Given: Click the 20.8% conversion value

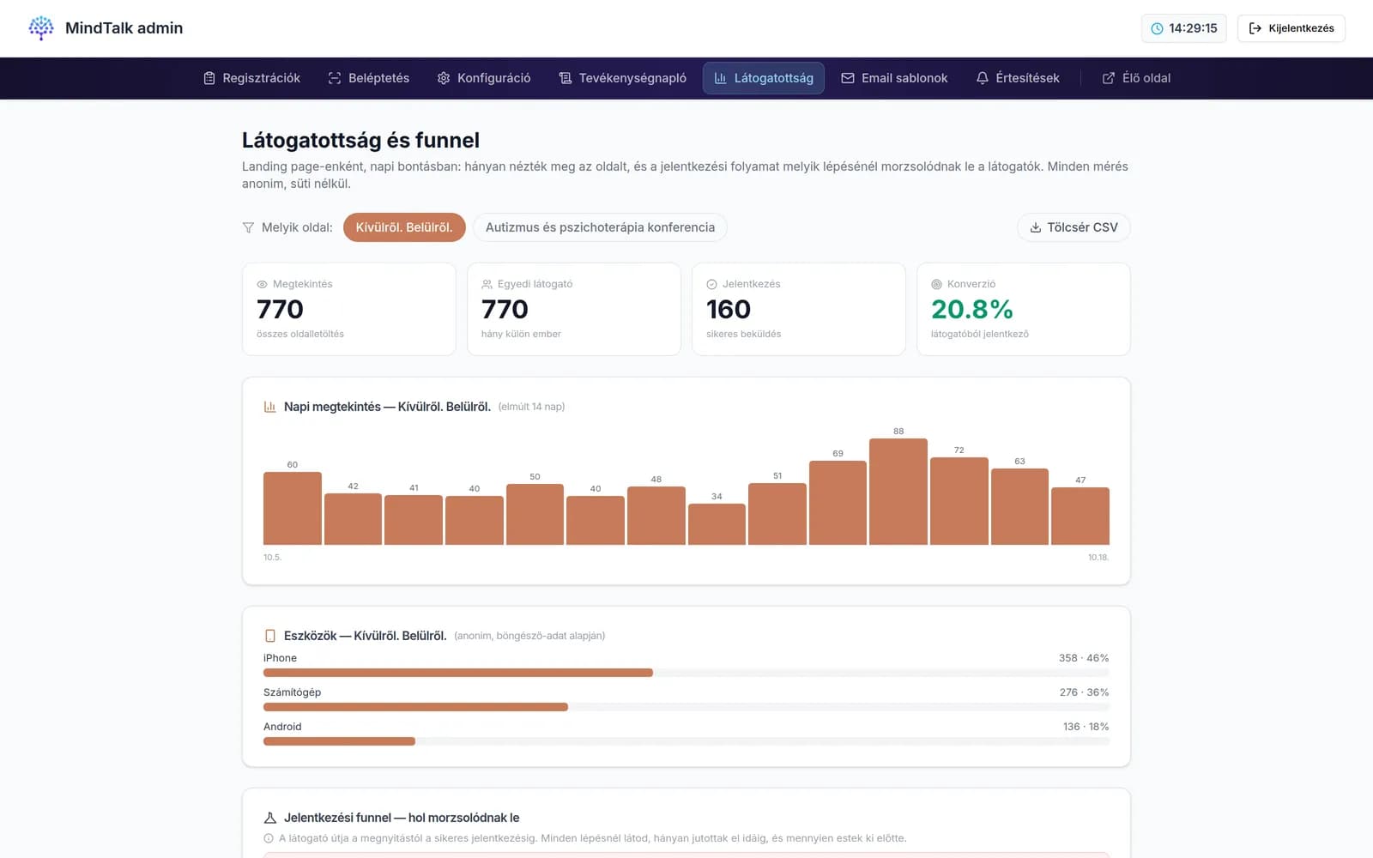Looking at the screenshot, I should pyautogui.click(x=972, y=309).
